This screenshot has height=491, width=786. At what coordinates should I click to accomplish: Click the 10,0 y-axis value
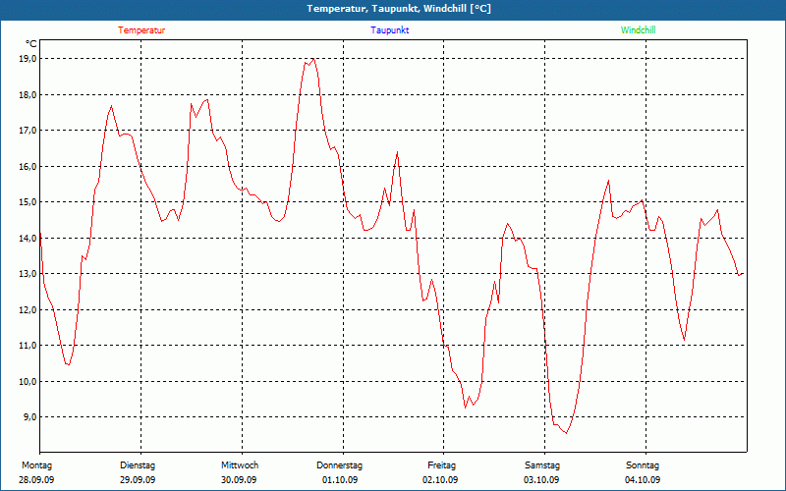(x=28, y=381)
